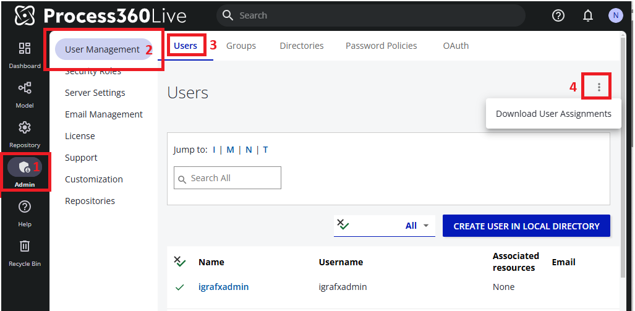The image size is (635, 311).
Task: Switch to the Password Policies tab
Action: pos(381,46)
